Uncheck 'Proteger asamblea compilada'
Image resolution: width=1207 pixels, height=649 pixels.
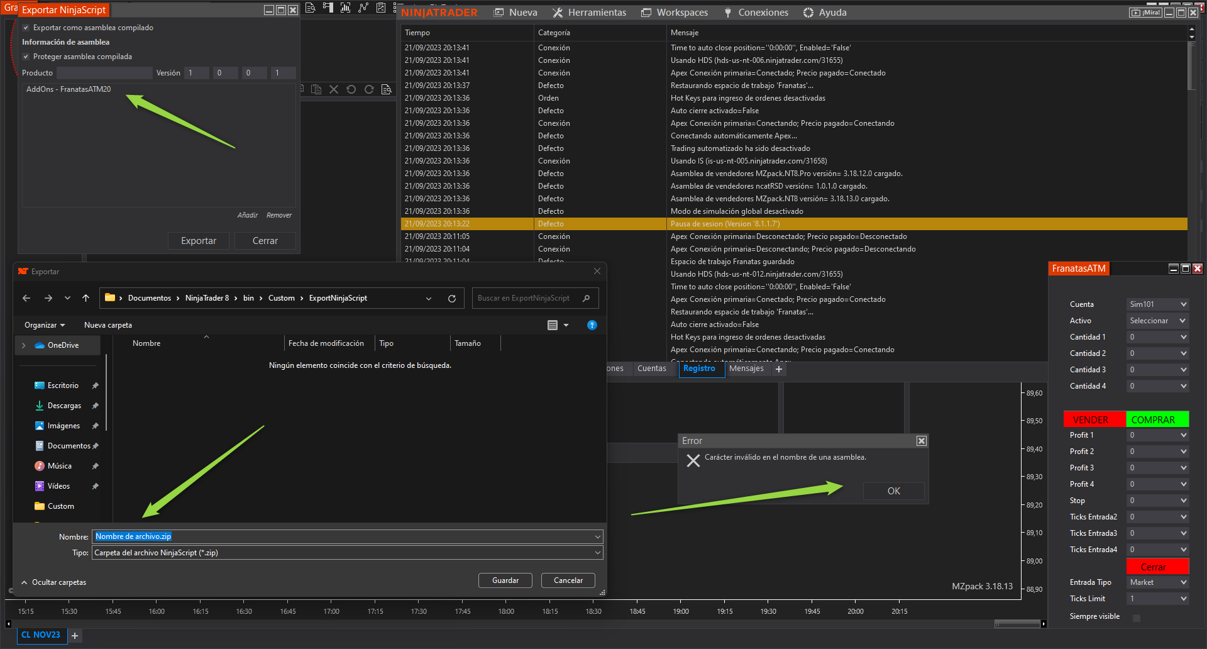(26, 57)
